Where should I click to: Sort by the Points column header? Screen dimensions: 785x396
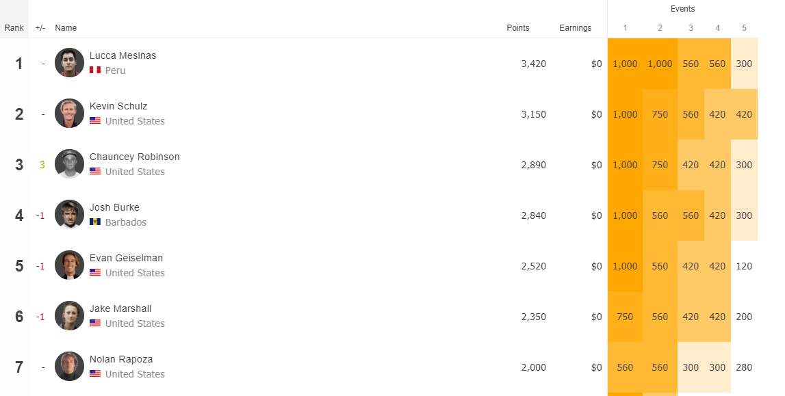[x=517, y=28]
